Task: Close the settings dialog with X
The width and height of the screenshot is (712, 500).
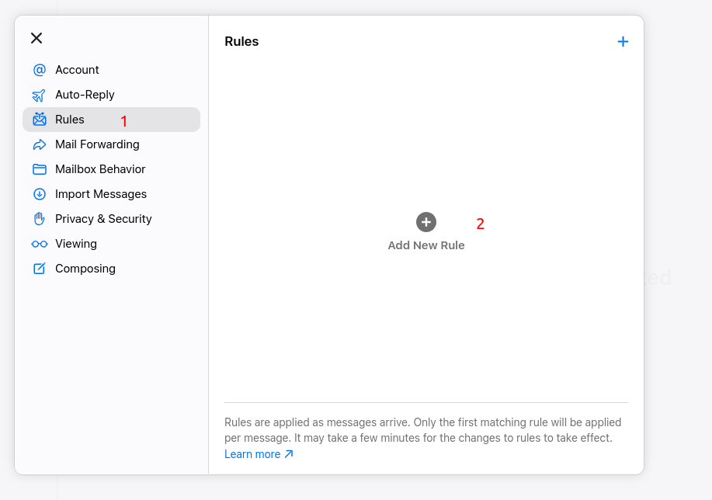Action: point(36,38)
